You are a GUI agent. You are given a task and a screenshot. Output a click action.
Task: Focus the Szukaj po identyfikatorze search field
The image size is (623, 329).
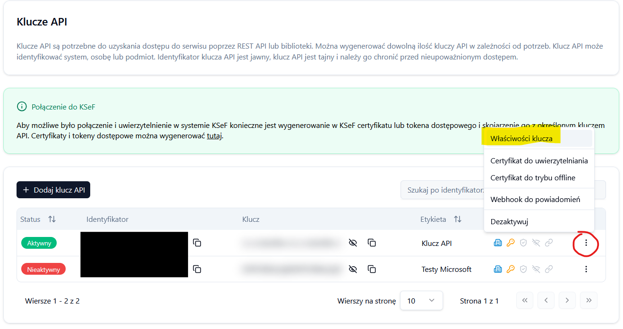point(503,190)
